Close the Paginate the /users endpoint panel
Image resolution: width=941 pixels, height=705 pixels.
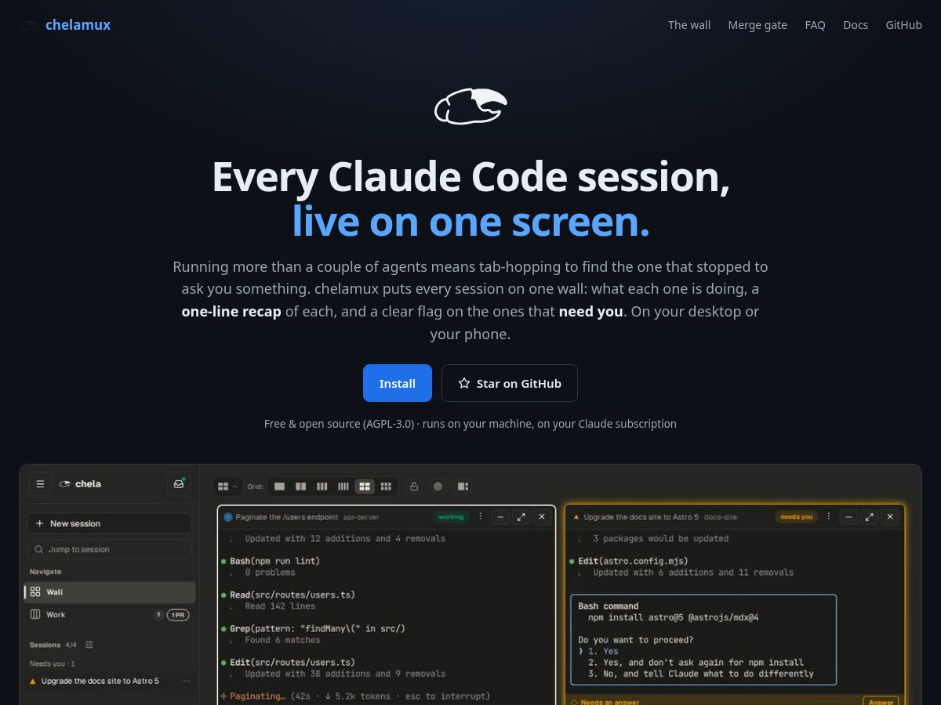tap(542, 517)
